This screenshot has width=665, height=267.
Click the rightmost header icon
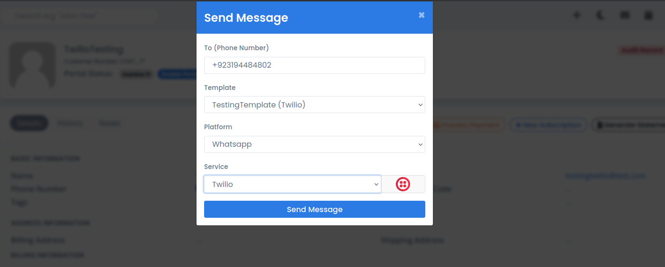[648, 15]
